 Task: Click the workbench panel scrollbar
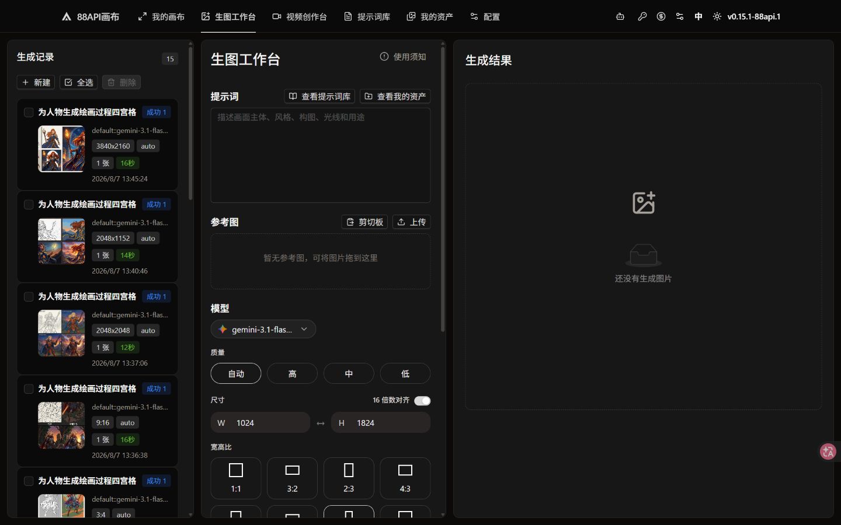443,190
